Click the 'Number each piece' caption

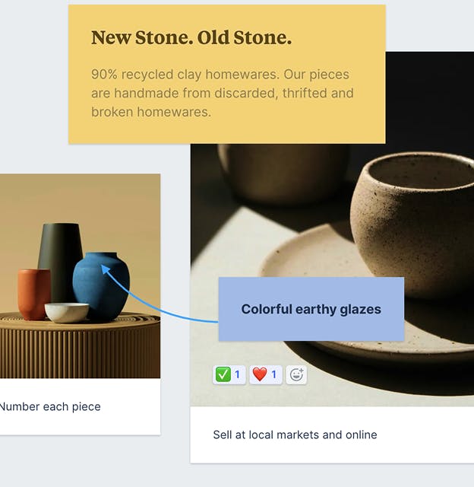[x=50, y=406]
